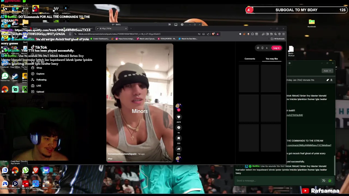Screen dimensions: 349x196
Task: Open the Creator Dashboard bookmark
Action: [x=100, y=39]
